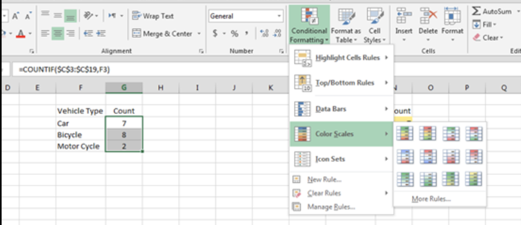
Task: Apply Red-Yellow-Green color scale
Action: [428, 134]
